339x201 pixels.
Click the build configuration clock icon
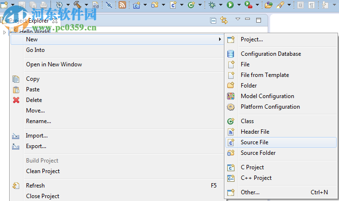pyautogui.click(x=59, y=4)
